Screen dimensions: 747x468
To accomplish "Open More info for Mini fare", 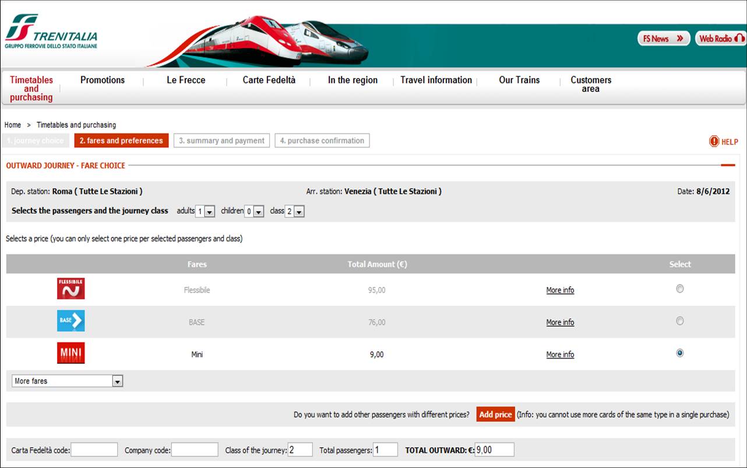I will (x=560, y=354).
